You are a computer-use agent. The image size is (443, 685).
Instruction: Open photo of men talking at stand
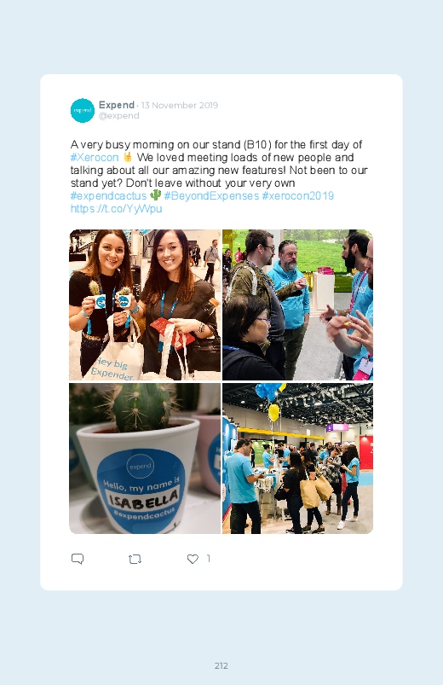tap(297, 305)
